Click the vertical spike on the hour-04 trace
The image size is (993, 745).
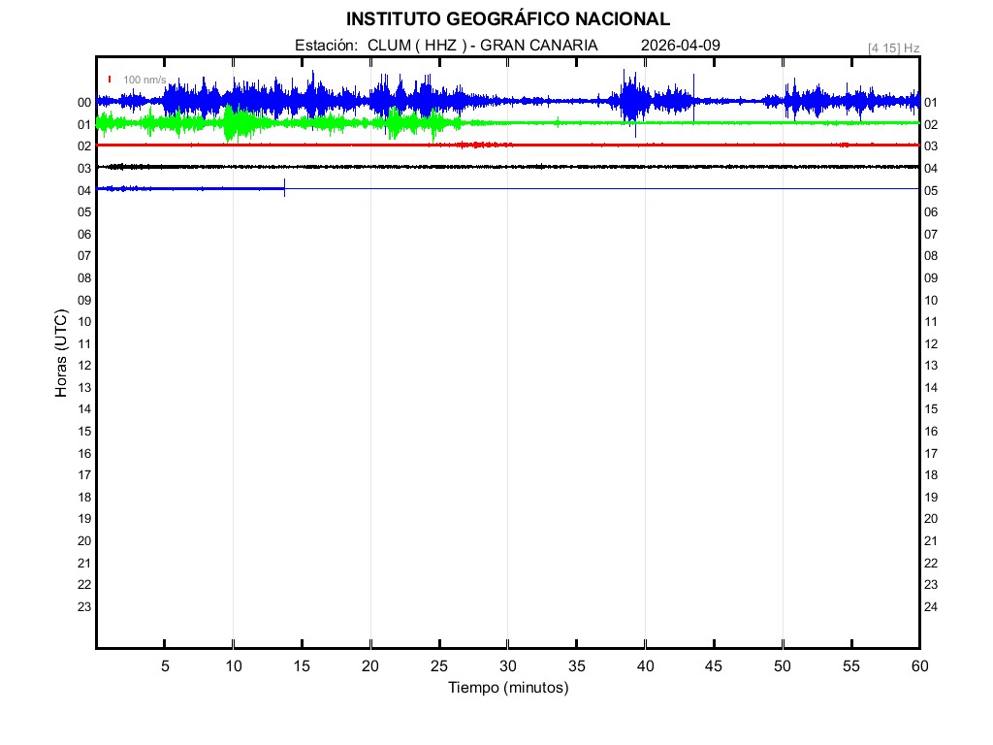click(284, 188)
